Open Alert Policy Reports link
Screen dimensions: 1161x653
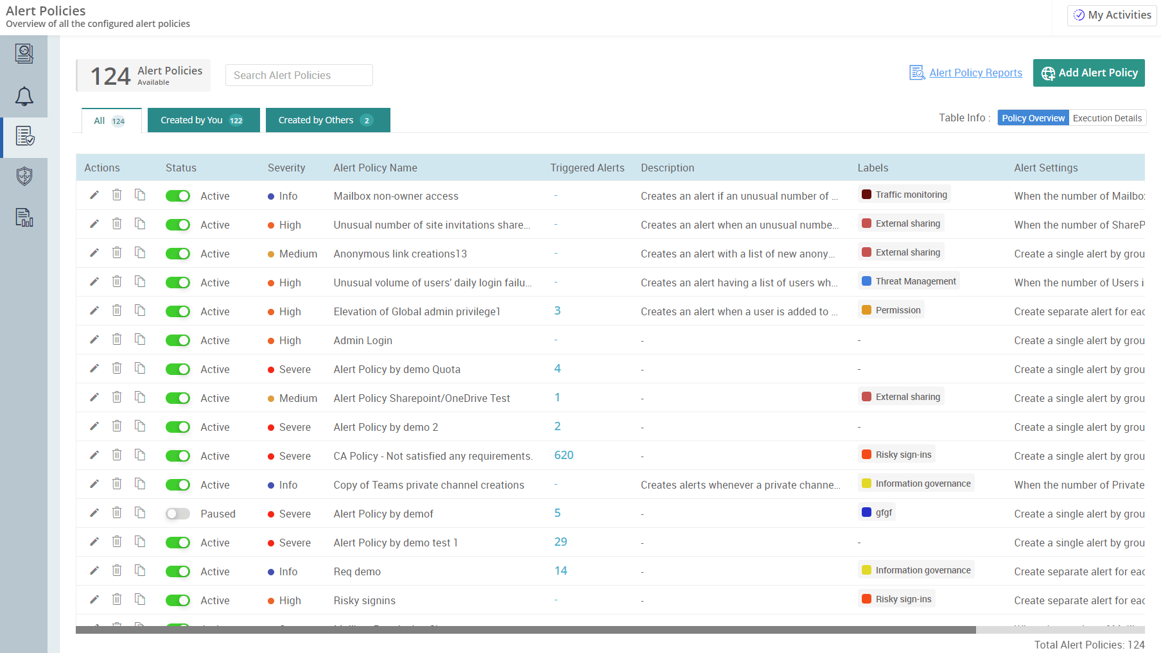[x=975, y=73]
